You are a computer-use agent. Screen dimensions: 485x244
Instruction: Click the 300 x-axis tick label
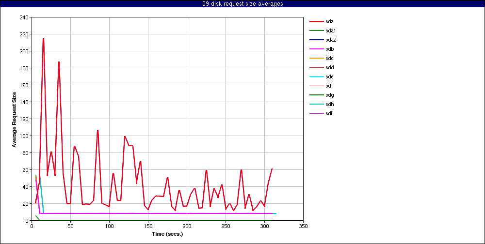tap(264, 226)
